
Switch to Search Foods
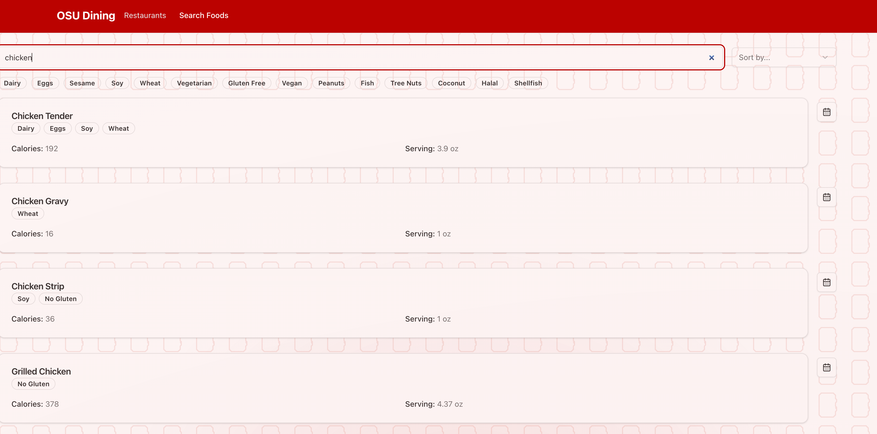coord(203,15)
